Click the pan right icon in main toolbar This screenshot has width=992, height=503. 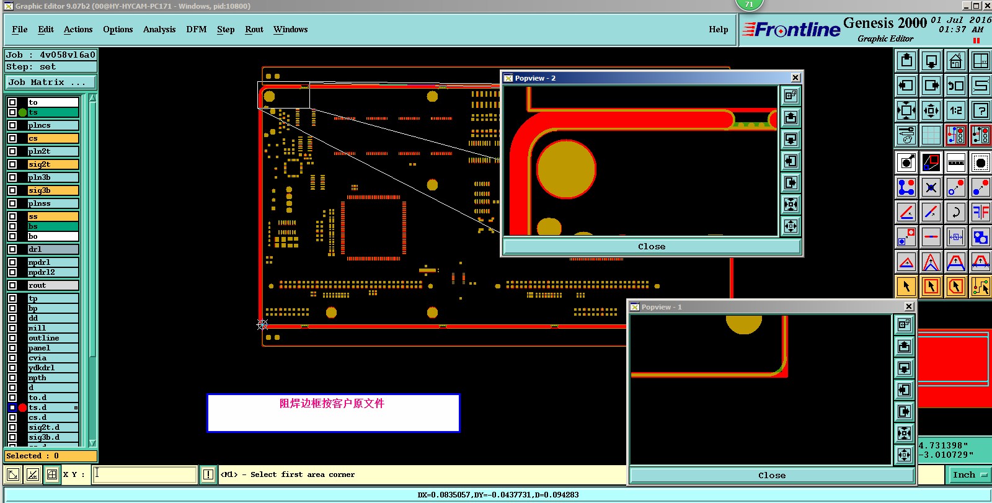[931, 86]
